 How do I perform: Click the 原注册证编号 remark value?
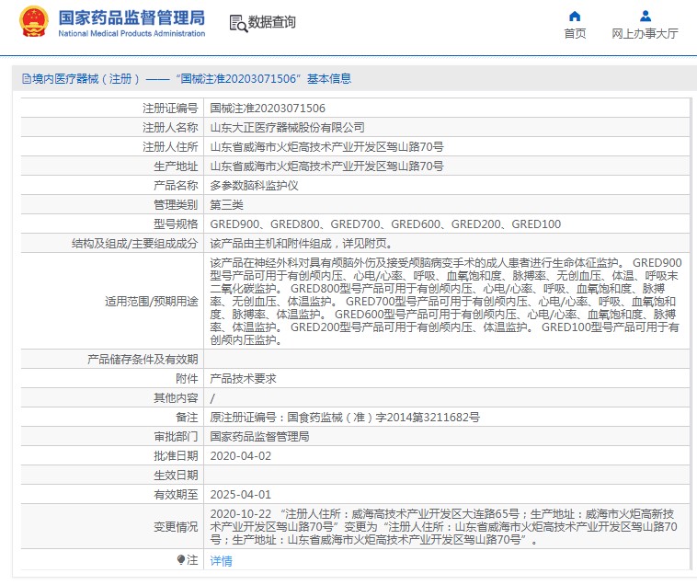[345, 418]
